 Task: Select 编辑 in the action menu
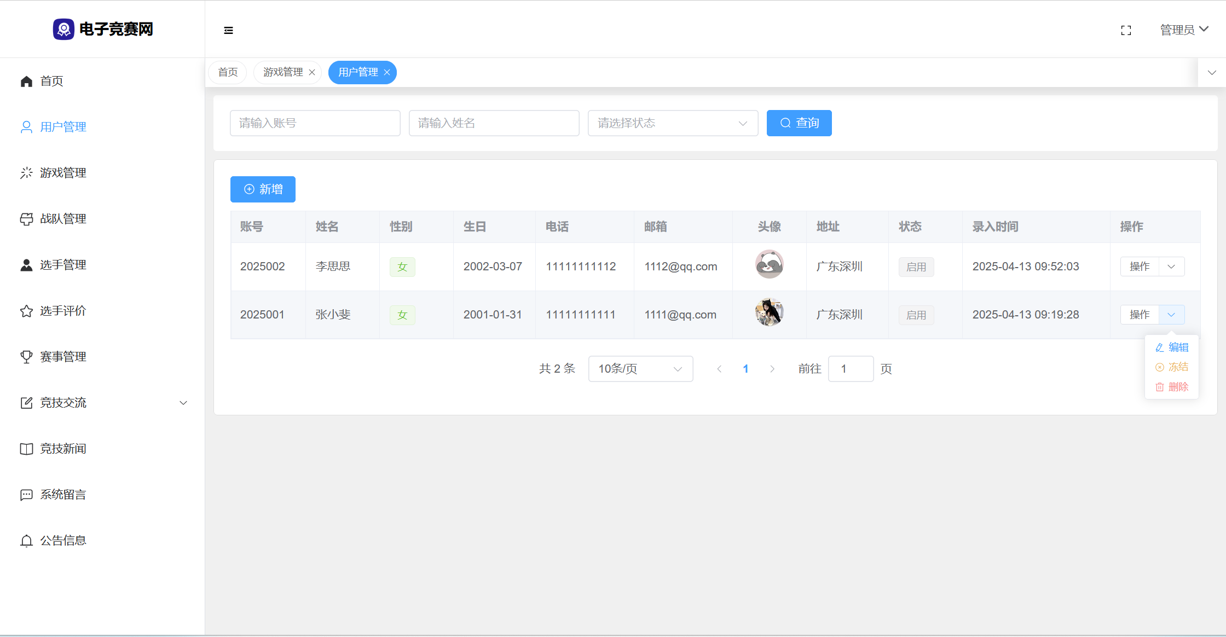[x=1172, y=348]
